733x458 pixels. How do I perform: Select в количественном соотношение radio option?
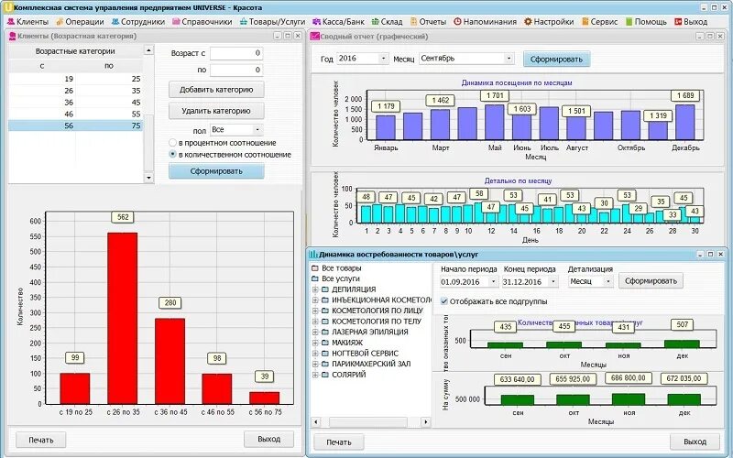coord(172,154)
